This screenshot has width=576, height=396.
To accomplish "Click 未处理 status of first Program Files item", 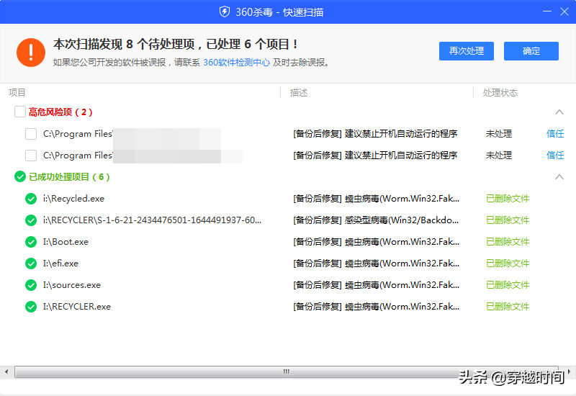I will coord(499,134).
